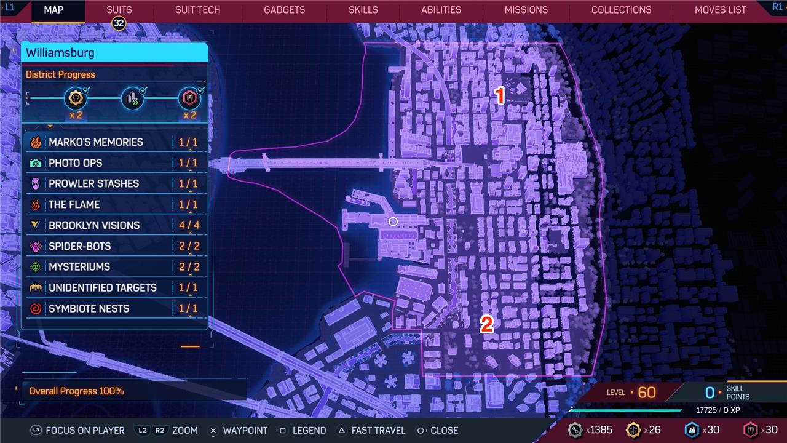Viewport: 787px width, 443px height.
Task: Select the last red district progress medallion
Action: (189, 98)
